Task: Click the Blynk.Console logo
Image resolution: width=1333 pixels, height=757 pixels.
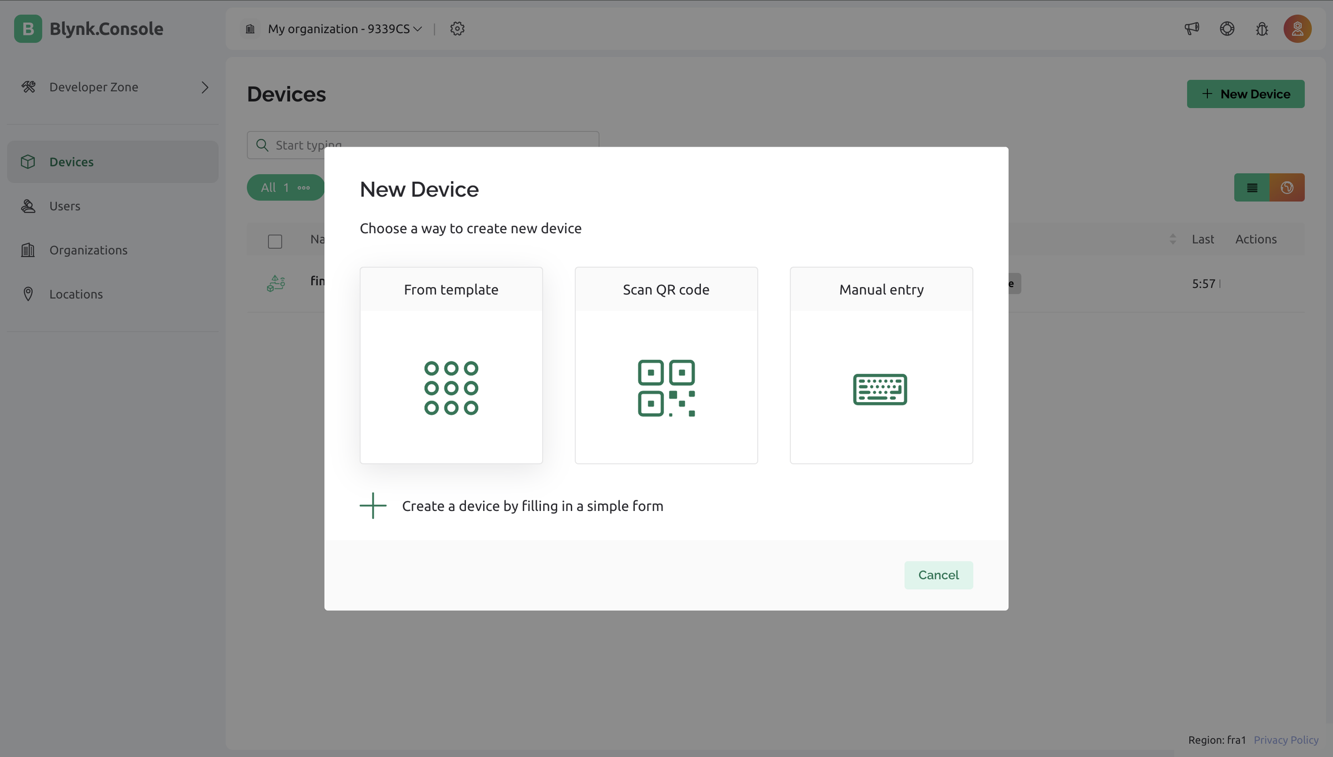Action: pos(89,28)
